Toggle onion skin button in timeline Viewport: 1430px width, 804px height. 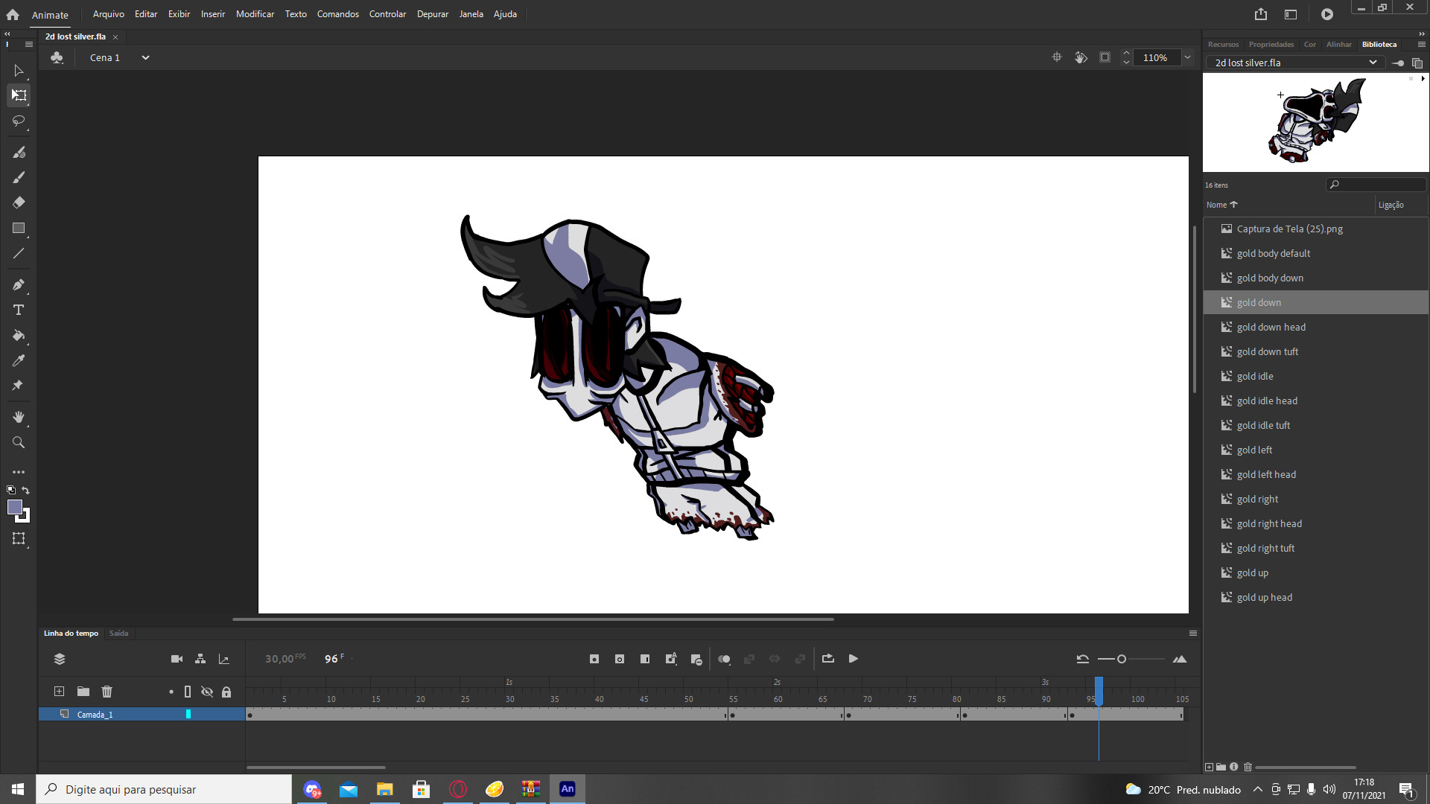click(x=724, y=659)
